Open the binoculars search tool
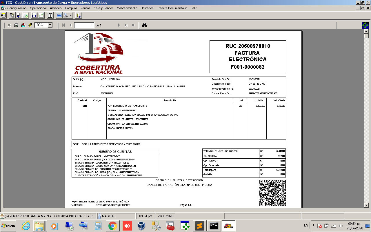The height and width of the screenshot is (232, 371). pyautogui.click(x=144, y=25)
